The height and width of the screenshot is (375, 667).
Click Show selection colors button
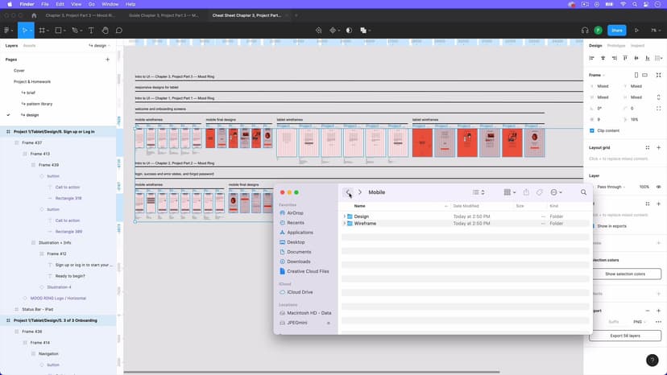(x=625, y=274)
